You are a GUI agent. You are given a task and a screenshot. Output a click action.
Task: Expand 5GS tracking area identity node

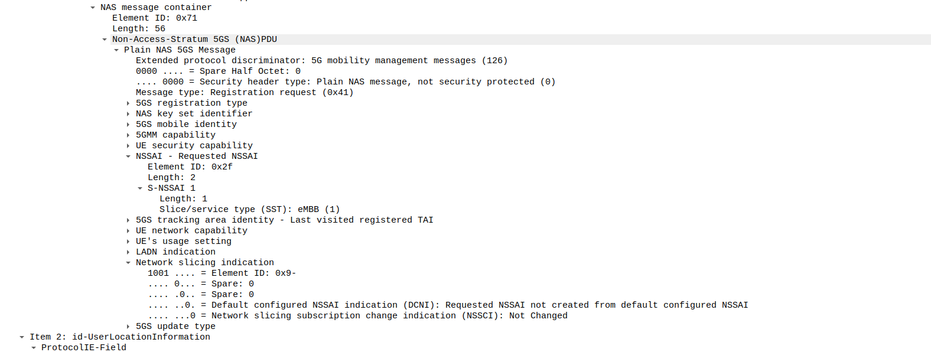click(x=128, y=220)
